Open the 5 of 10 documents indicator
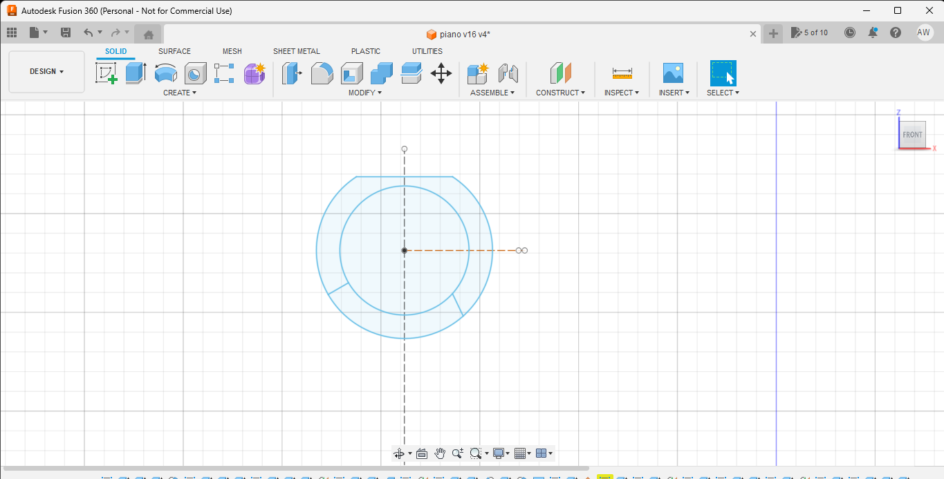944x479 pixels. 810,32
